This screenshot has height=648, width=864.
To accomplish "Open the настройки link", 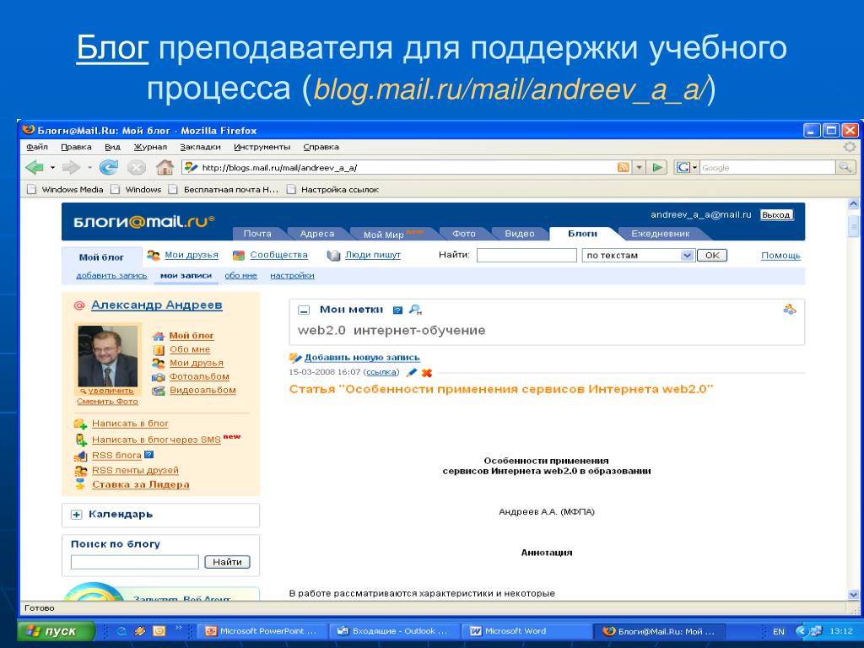I will [x=292, y=276].
